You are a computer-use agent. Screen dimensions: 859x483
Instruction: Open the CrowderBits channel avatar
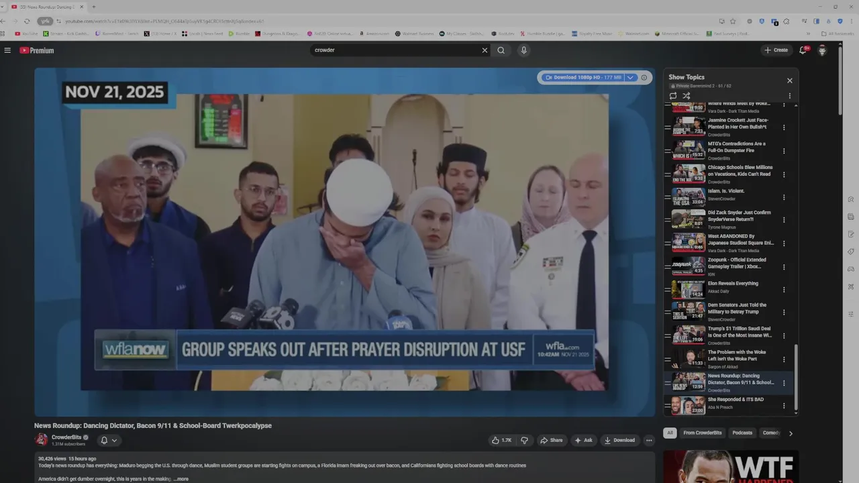pyautogui.click(x=42, y=440)
